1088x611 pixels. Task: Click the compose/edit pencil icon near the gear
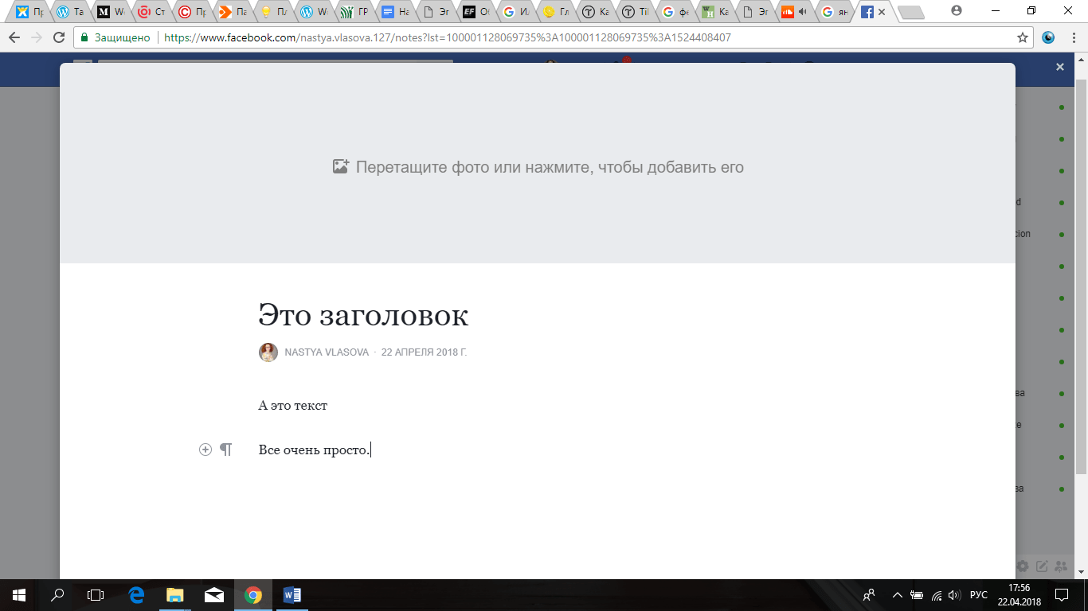pyautogui.click(x=1041, y=565)
